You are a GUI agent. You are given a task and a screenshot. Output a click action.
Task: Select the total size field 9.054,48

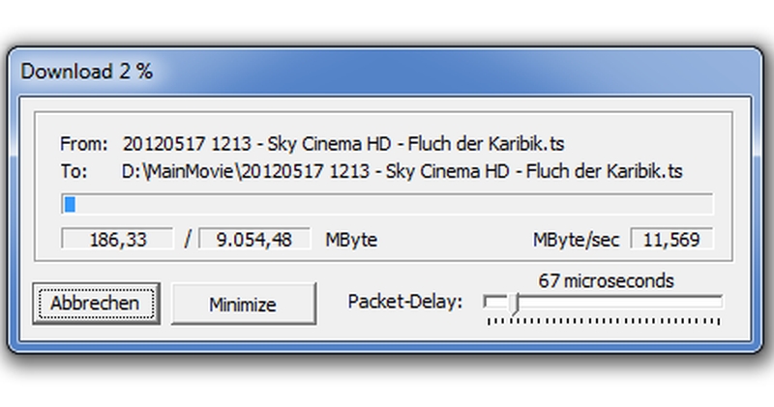click(254, 239)
